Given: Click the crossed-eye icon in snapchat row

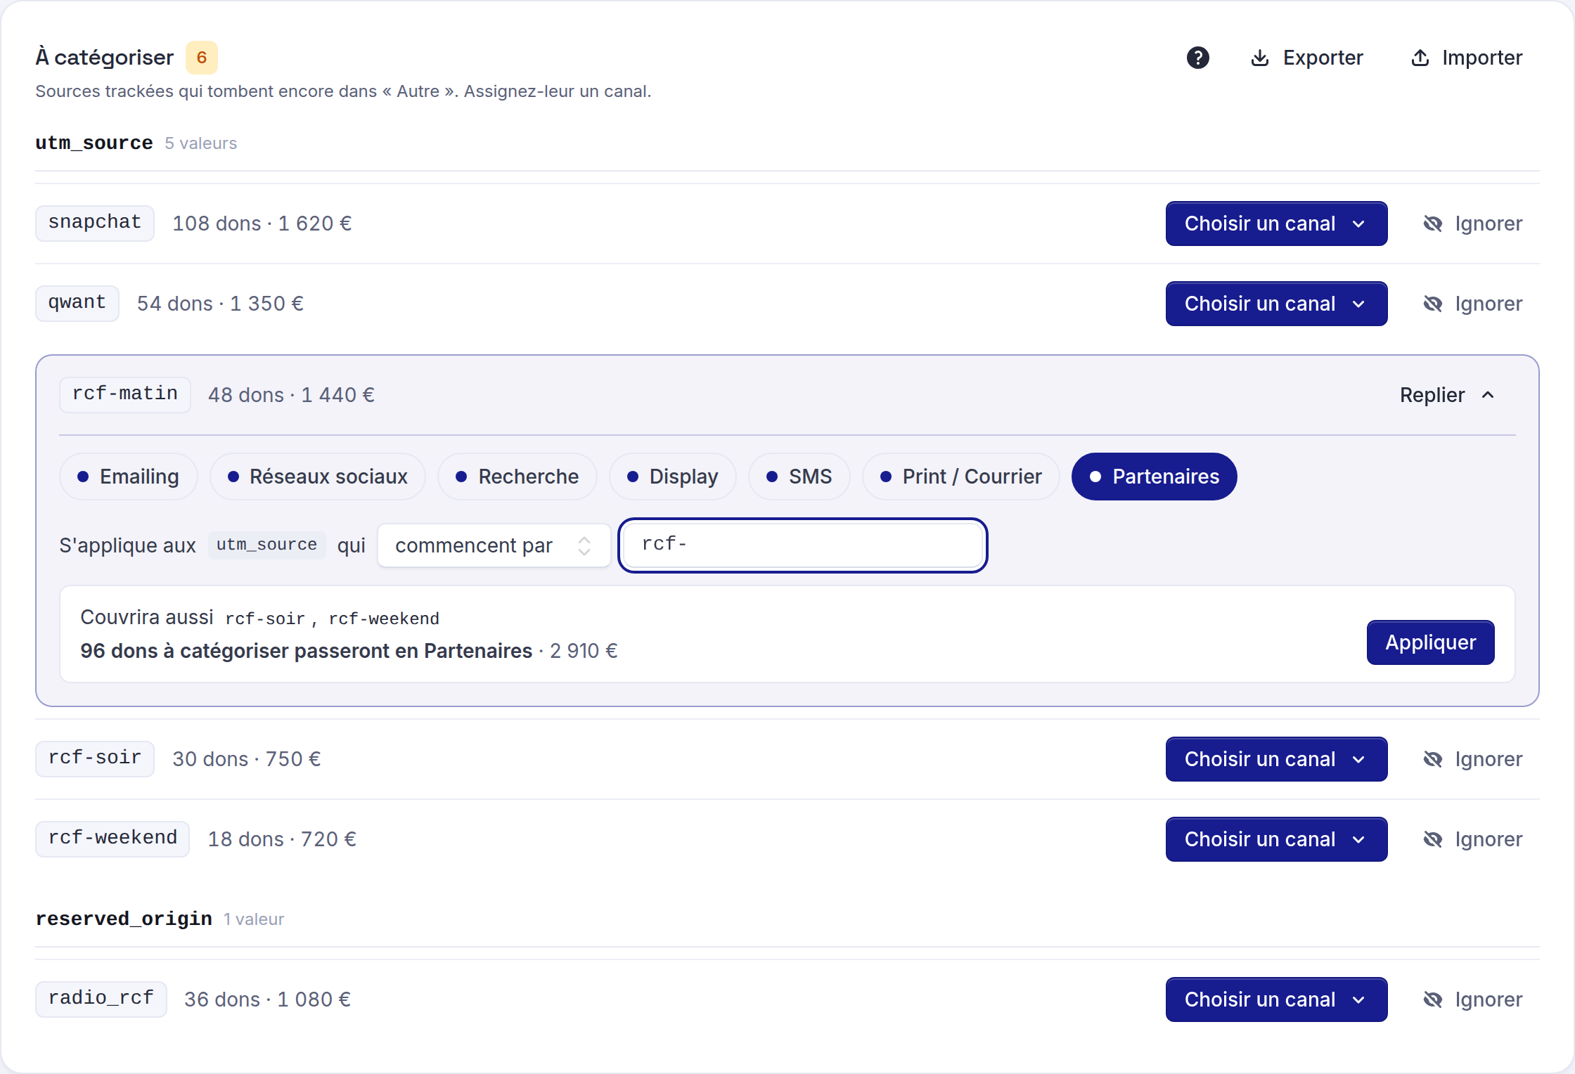Looking at the screenshot, I should click(1432, 224).
